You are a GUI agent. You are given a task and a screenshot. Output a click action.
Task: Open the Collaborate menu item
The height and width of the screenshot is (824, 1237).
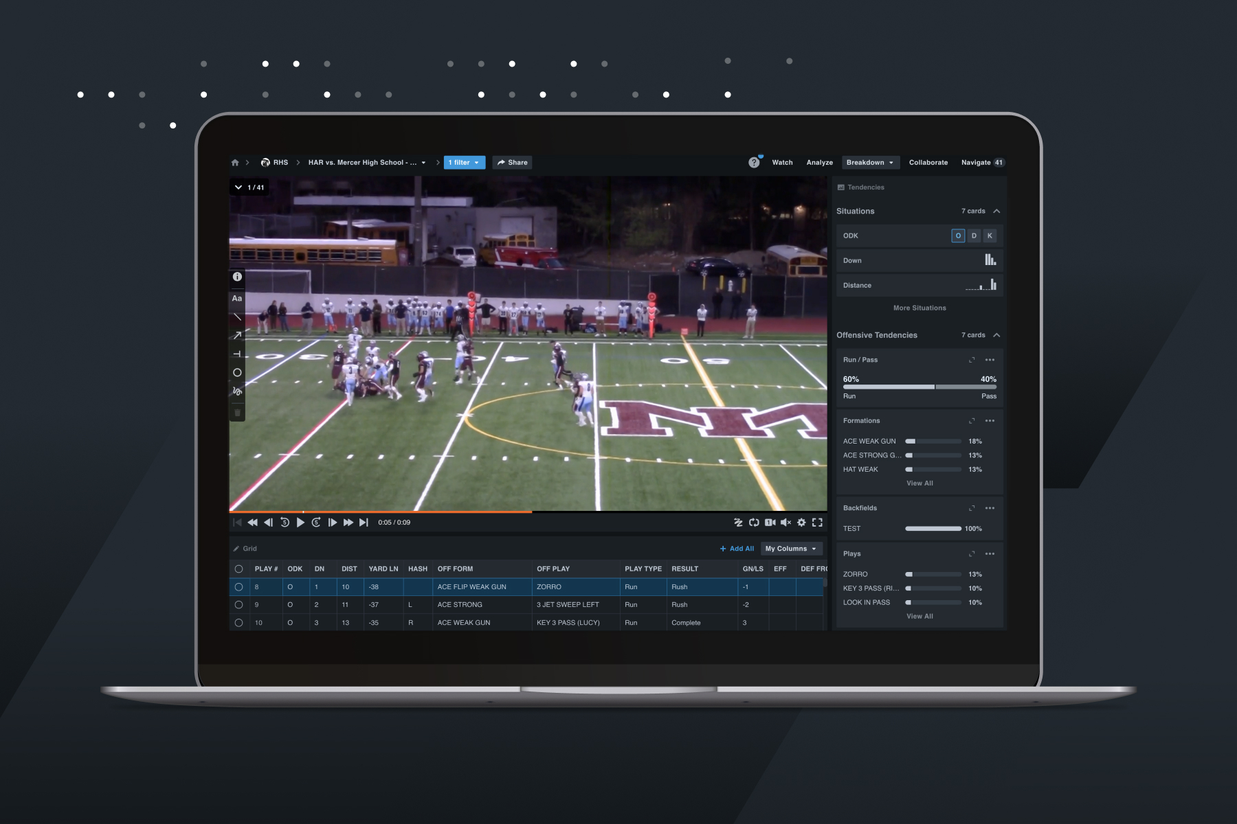[928, 162]
